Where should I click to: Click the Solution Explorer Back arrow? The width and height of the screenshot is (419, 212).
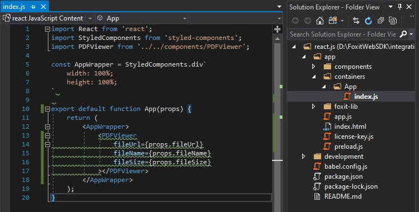[x=295, y=21]
